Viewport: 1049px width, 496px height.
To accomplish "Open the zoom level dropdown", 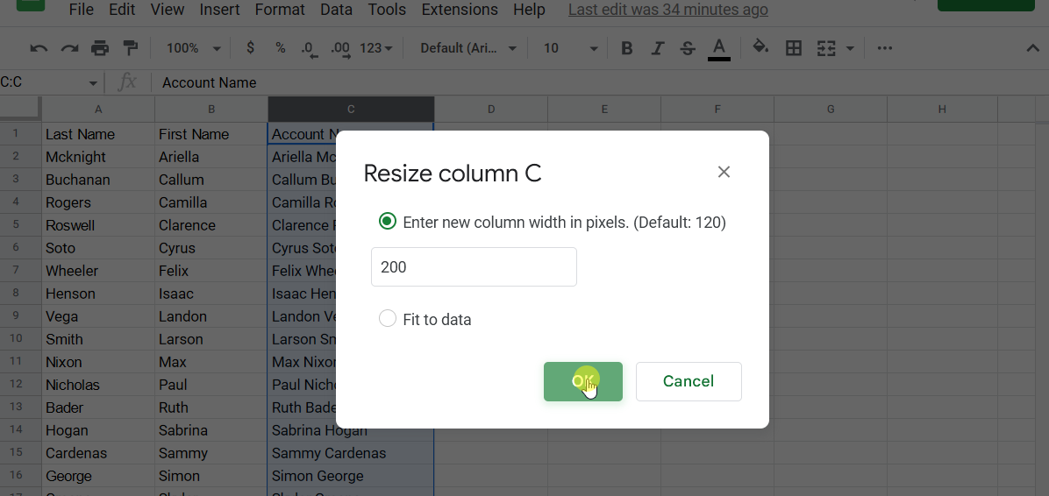I will [193, 48].
